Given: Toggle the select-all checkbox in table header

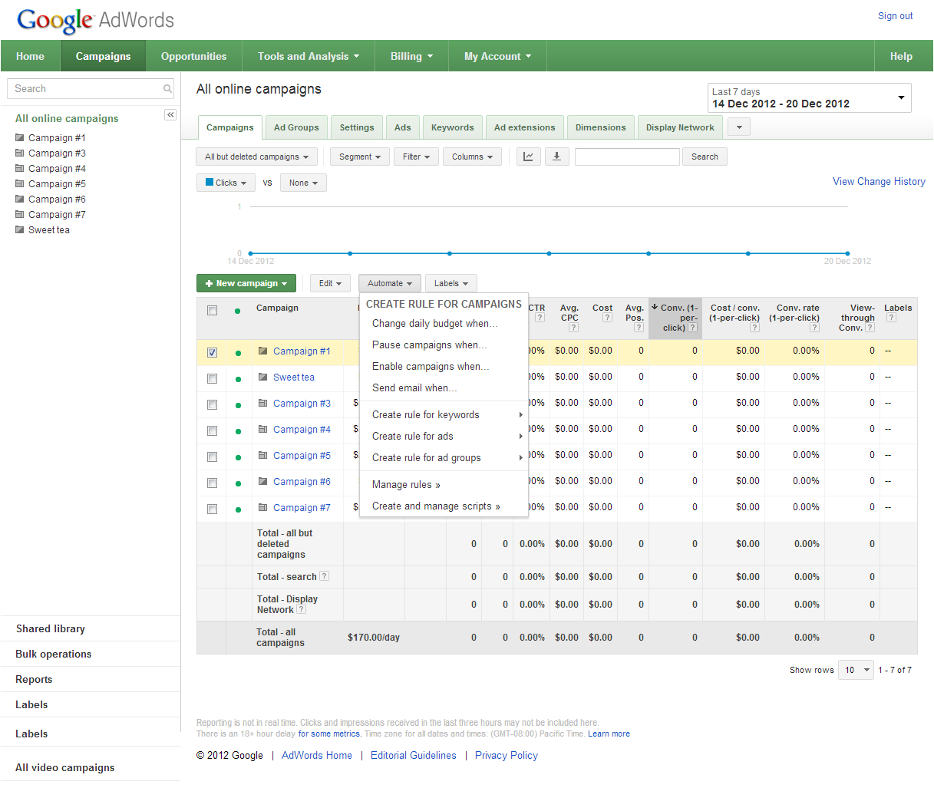Looking at the screenshot, I should 212,311.
